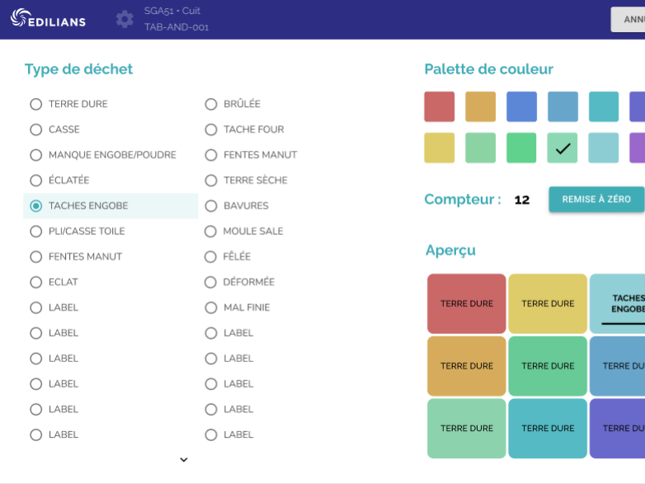Screen dimensions: 645x484
Task: Open the settings gear icon
Action: pos(125,19)
